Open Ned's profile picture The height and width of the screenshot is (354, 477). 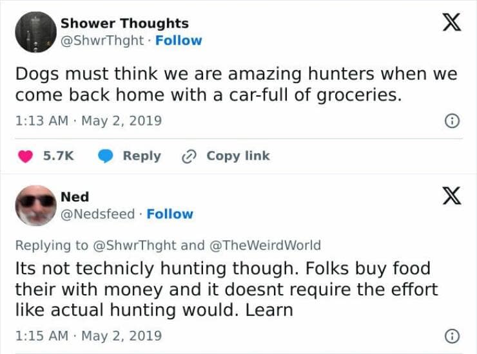(35, 205)
